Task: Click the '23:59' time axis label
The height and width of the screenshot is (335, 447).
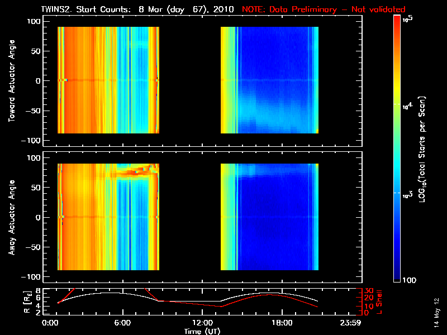Action: coord(350,323)
